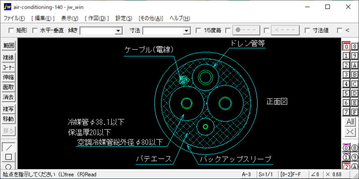This screenshot has width=359, height=179.
Task: Select layer group circled A
Action: pos(355,166)
